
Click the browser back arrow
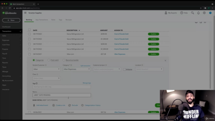coord(2,8)
